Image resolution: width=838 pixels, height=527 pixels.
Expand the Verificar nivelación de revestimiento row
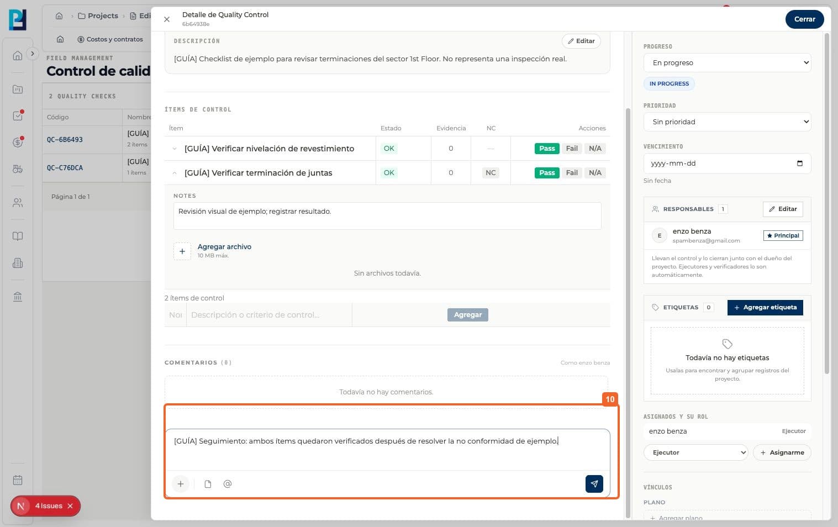pos(175,149)
